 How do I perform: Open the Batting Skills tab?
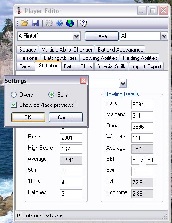click(x=78, y=66)
